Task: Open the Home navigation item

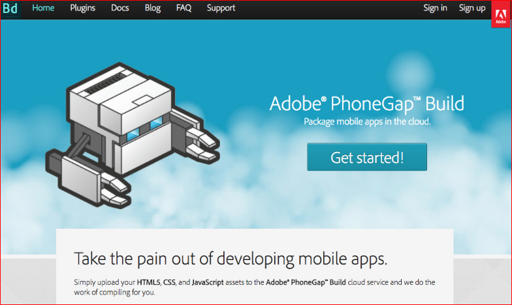Action: click(43, 8)
